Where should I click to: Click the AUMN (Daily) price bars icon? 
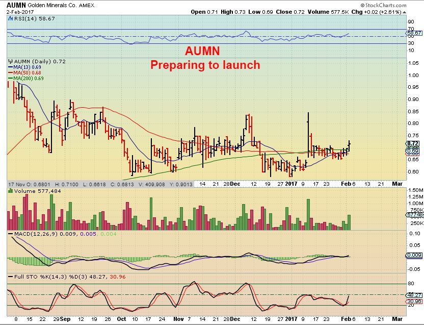[x=11, y=61]
